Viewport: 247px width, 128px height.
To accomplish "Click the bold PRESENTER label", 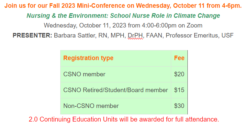I will (32, 35).
